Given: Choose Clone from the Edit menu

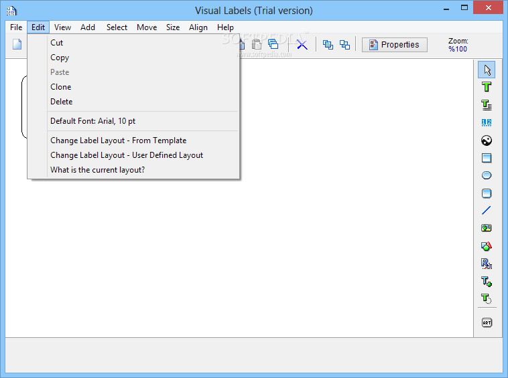Looking at the screenshot, I should coord(133,87).
